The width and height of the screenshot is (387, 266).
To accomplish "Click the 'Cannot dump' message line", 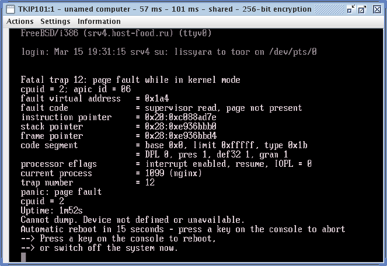I will (x=133, y=220).
